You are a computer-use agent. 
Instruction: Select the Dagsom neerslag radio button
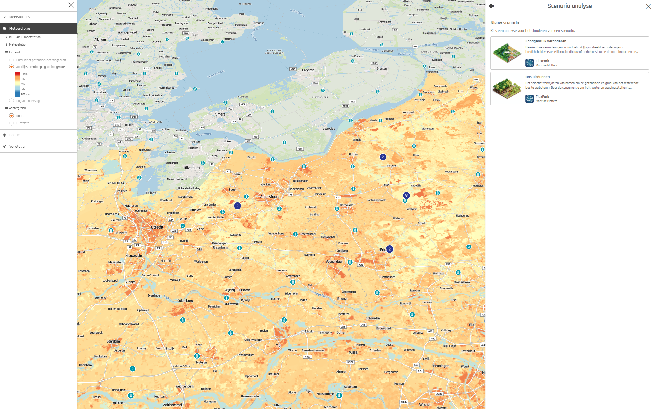coord(11,101)
